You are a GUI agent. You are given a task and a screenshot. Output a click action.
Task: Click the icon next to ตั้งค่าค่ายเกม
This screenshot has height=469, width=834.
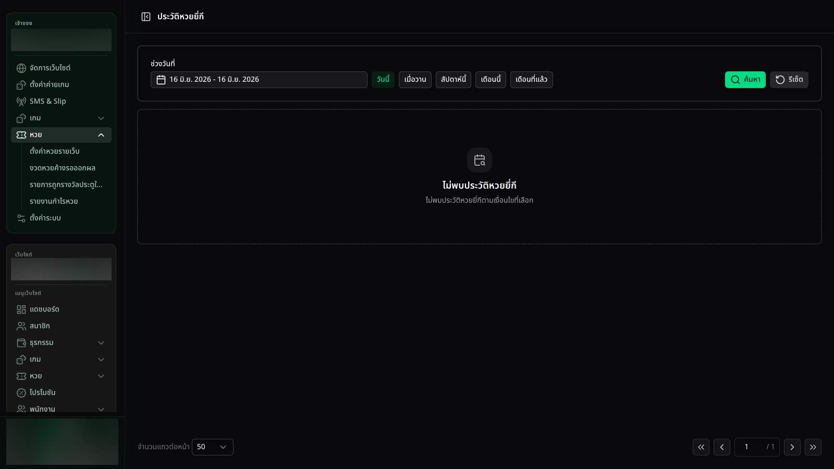(21, 85)
